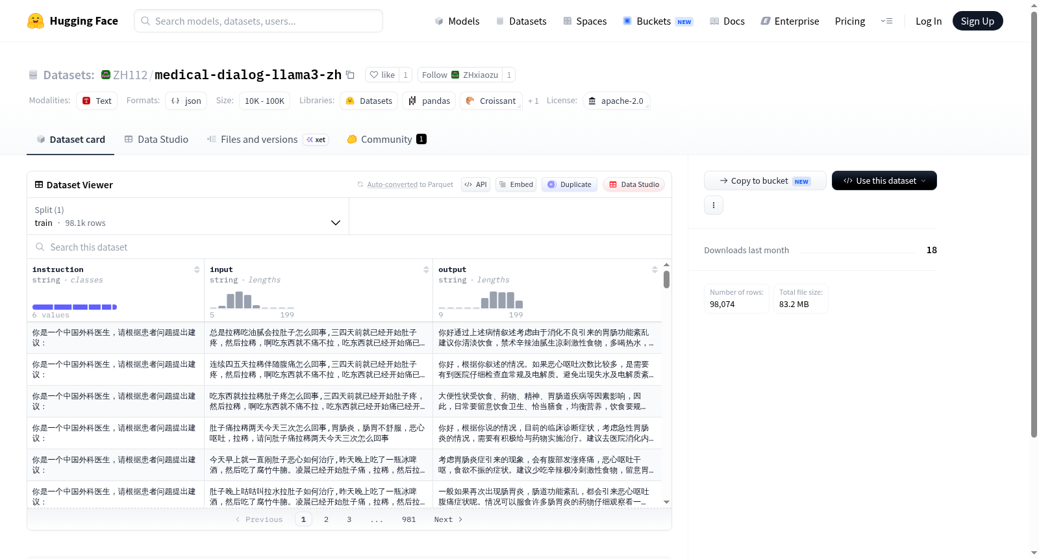Image resolution: width=1039 pixels, height=559 pixels.
Task: Copy dataset name with the copy icon
Action: click(x=350, y=75)
